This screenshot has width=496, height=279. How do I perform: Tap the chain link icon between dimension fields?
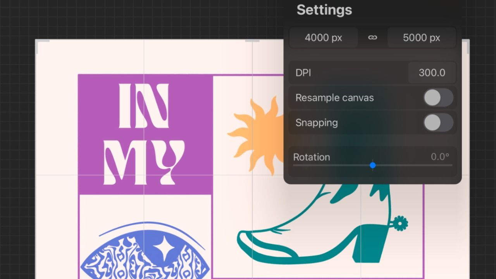[372, 37]
